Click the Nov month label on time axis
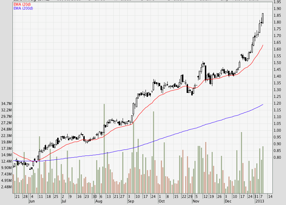The width and height of the screenshot is (286, 205). click(x=196, y=201)
